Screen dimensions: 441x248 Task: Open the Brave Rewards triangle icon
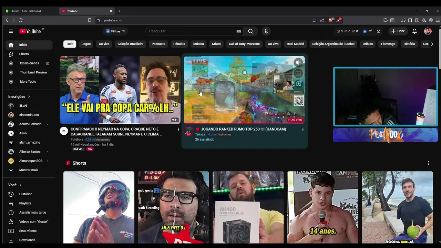(339, 20)
